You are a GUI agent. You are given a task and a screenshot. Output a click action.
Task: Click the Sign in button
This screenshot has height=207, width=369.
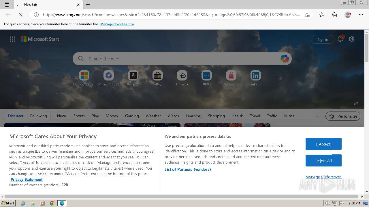tap(323, 39)
